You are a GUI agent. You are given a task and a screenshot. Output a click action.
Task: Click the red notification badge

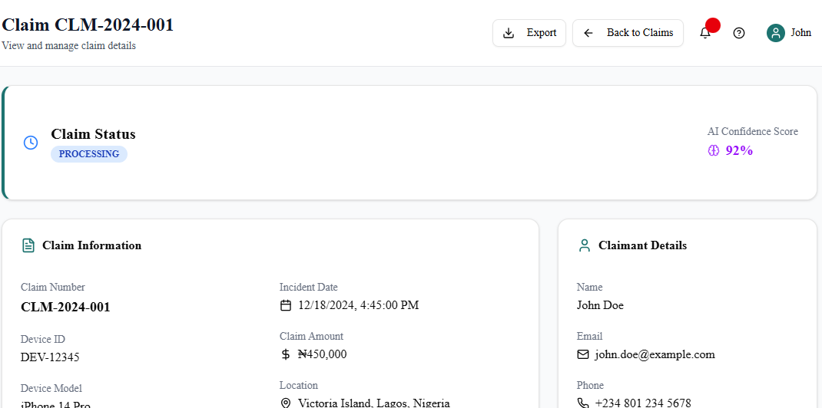pyautogui.click(x=712, y=25)
